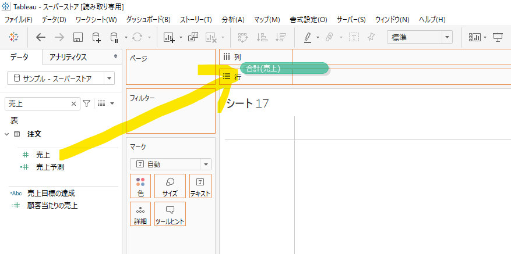Clear the 売上 search field with X
This screenshot has width=511, height=254.
[73, 103]
